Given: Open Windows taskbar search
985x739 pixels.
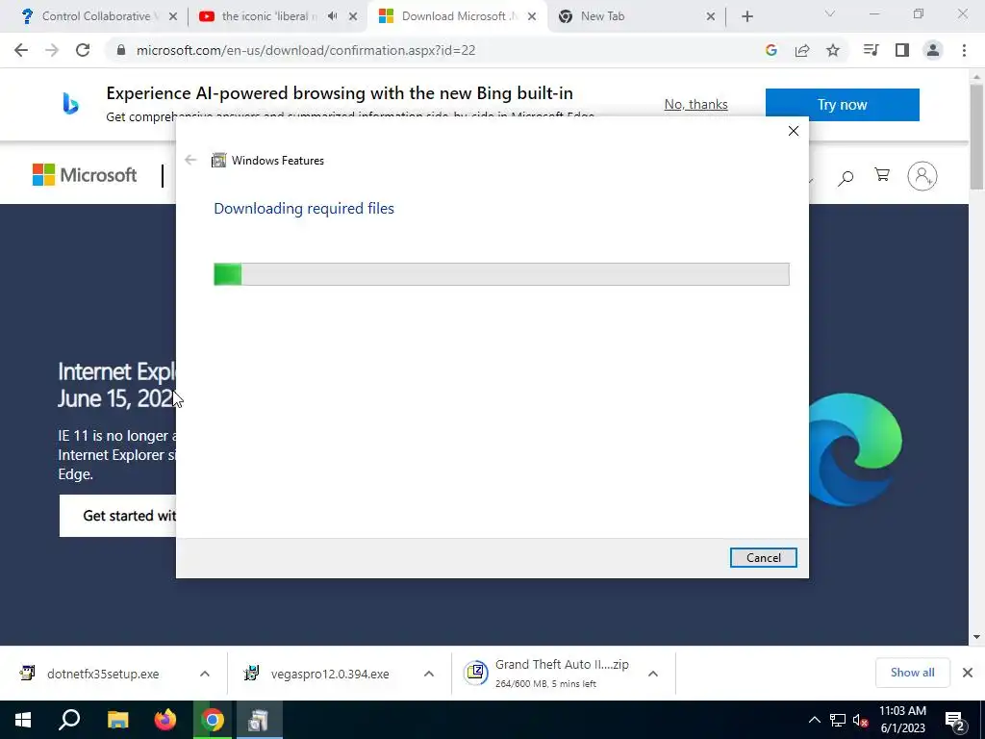Looking at the screenshot, I should [x=69, y=720].
